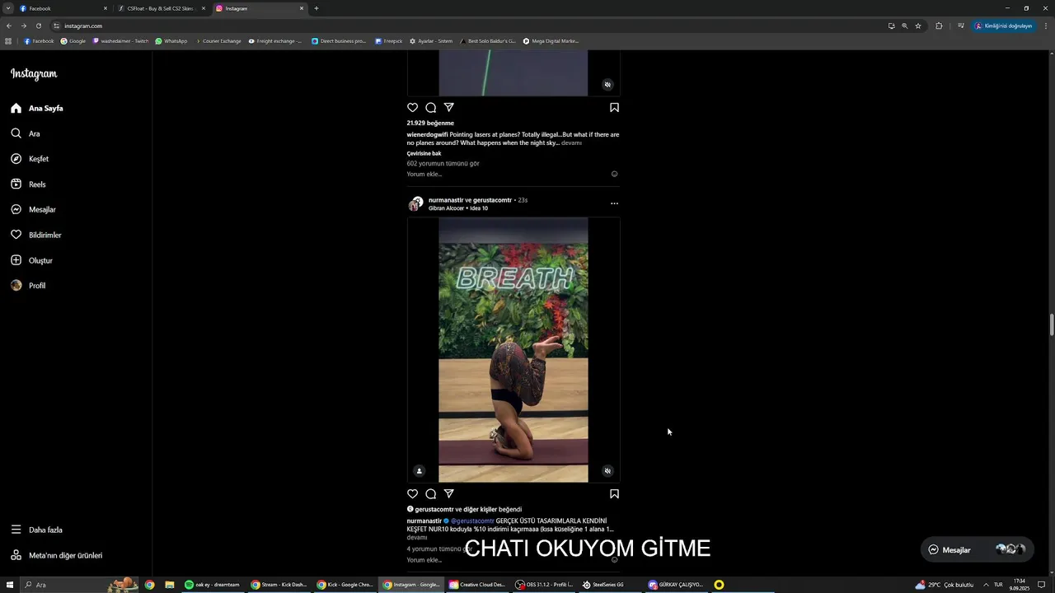
Task: Click Kimliğinizi doğrulayın profile button
Action: point(1003,26)
